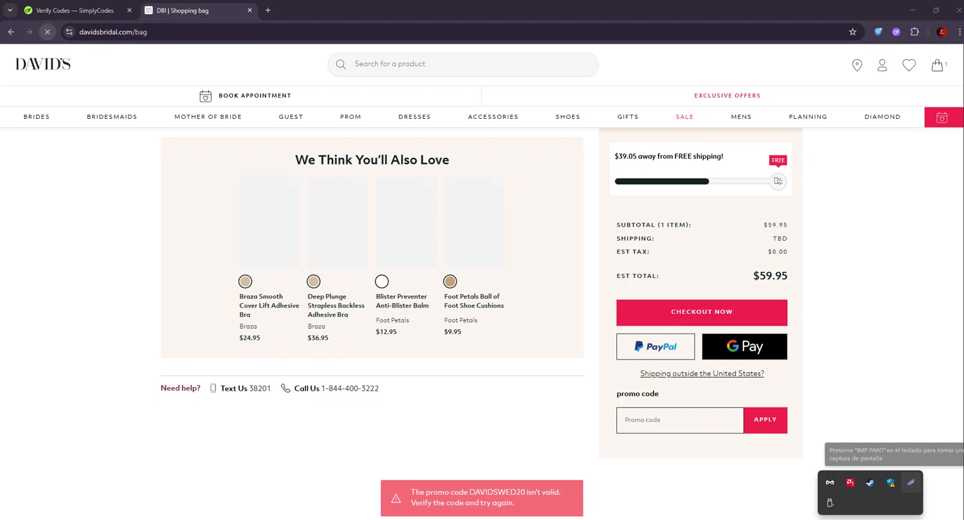Open the Prom menu
This screenshot has width=964, height=520.
(x=351, y=117)
